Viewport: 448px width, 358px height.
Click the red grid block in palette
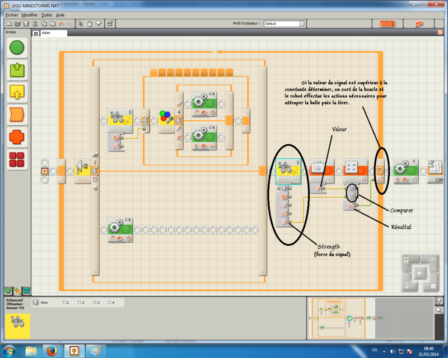pyautogui.click(x=17, y=160)
